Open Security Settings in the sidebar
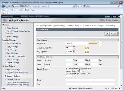124x91 pixels. (x=13, y=76)
